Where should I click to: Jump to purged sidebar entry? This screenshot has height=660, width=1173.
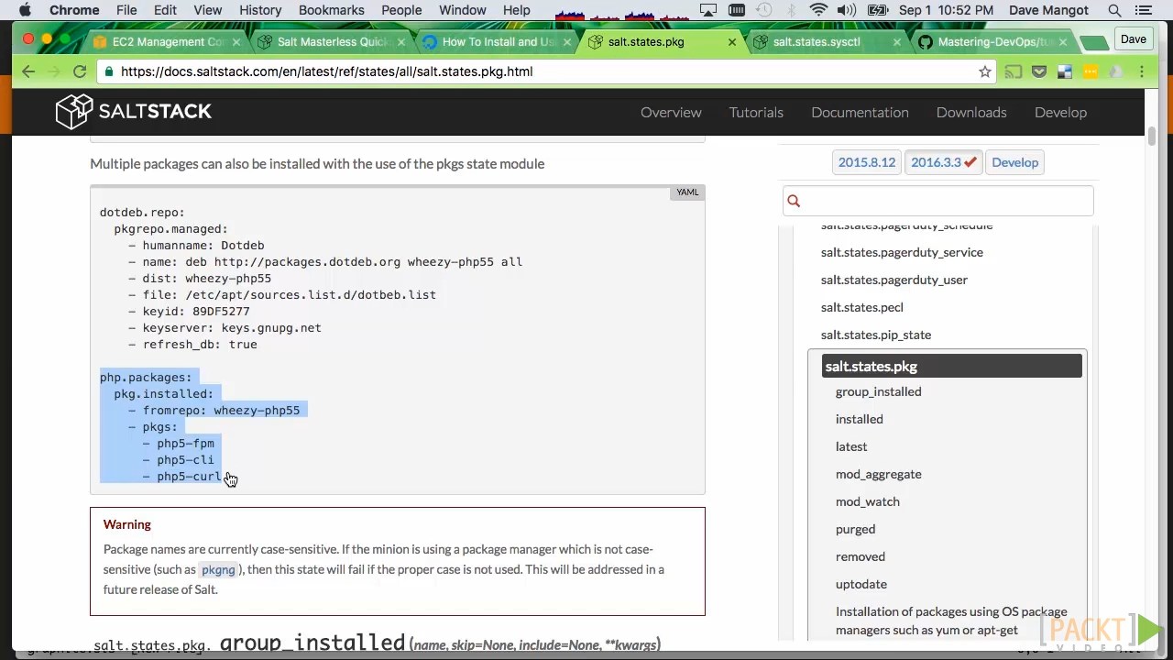pos(855,529)
